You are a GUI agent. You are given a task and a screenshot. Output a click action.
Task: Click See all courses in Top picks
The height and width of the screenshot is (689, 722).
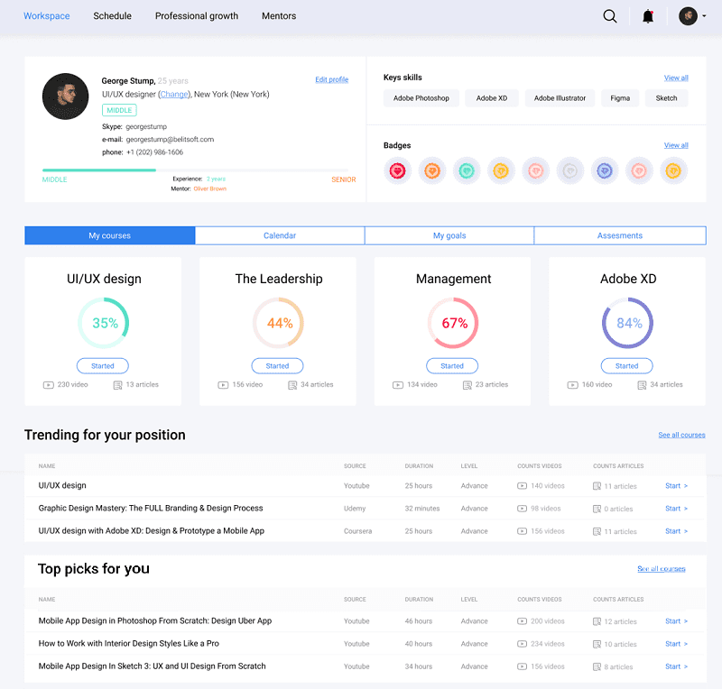point(662,568)
